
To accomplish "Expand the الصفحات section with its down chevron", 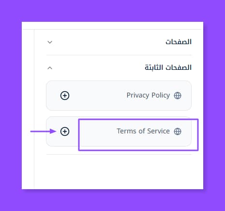I will (x=50, y=42).
